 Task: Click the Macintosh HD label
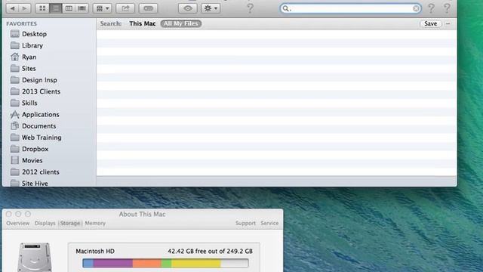tap(95, 251)
